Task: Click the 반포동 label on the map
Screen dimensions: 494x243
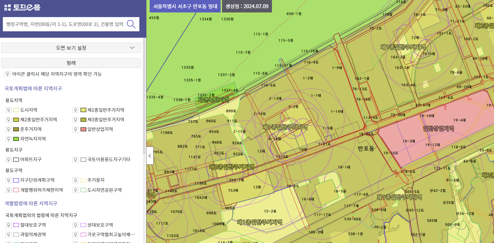Action: coord(366,148)
